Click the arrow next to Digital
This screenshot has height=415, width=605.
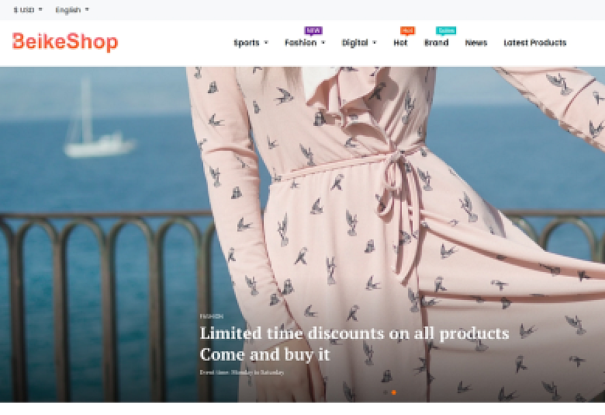[x=375, y=42]
